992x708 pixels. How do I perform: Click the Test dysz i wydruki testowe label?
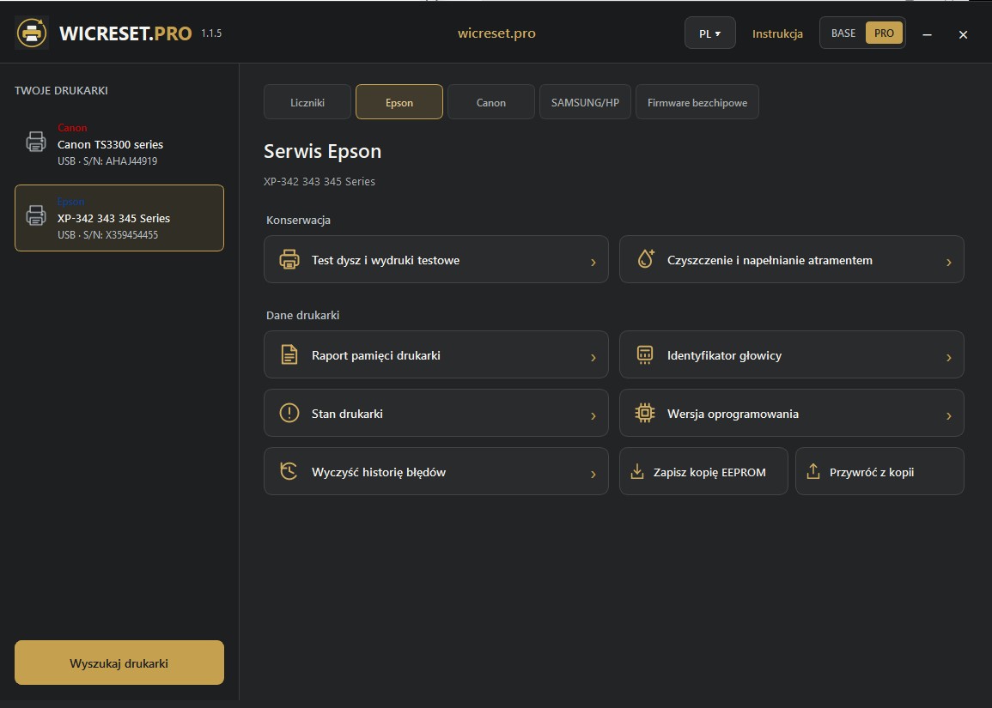(386, 260)
